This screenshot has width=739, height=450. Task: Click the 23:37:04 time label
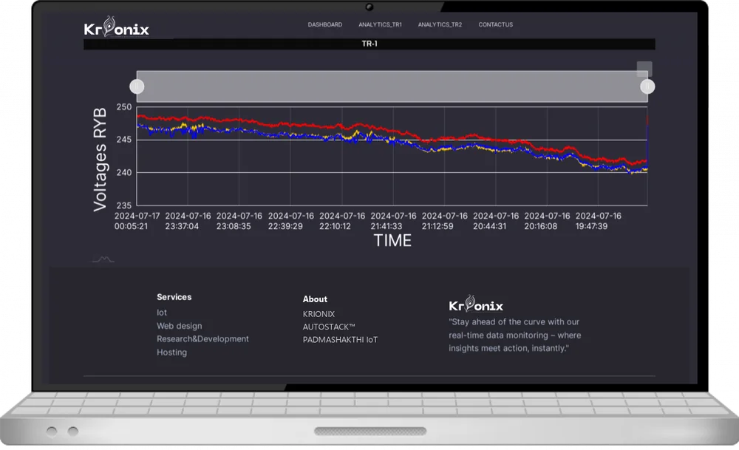pyautogui.click(x=182, y=226)
